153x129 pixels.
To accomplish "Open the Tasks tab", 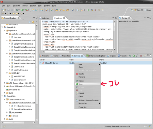I will pyautogui.click(x=54, y=56).
